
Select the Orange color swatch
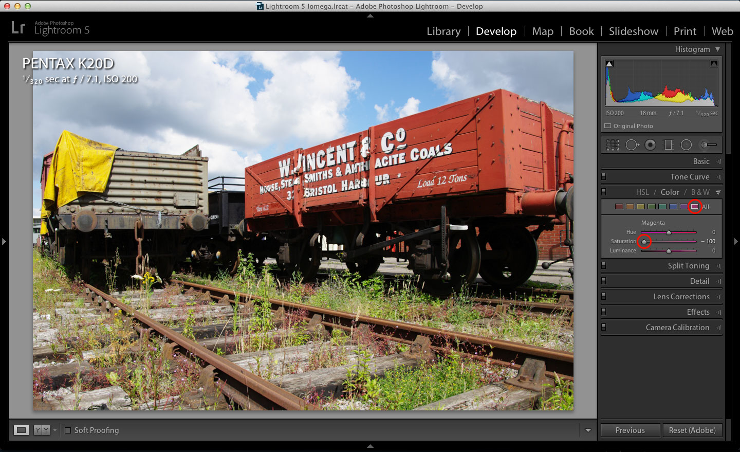(630, 207)
